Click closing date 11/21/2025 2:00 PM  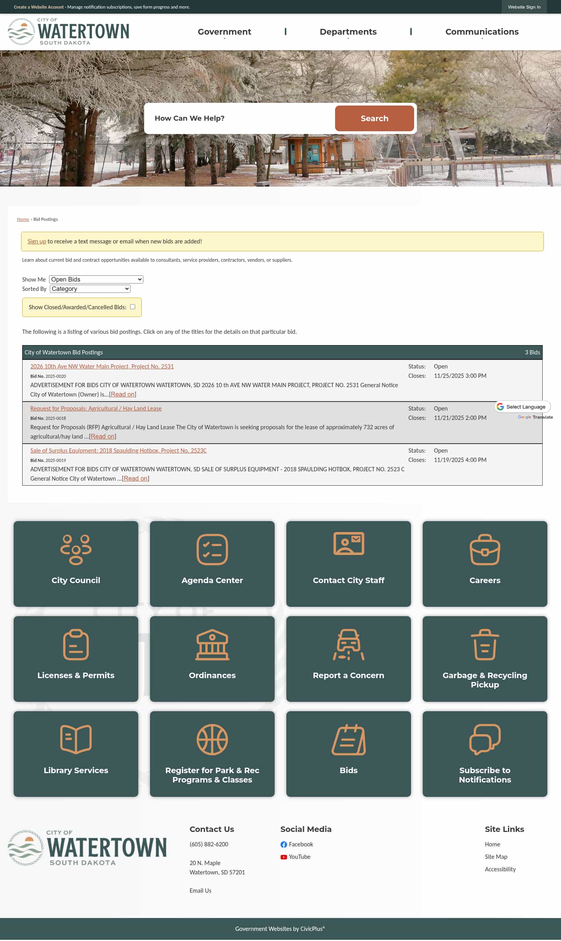460,418
